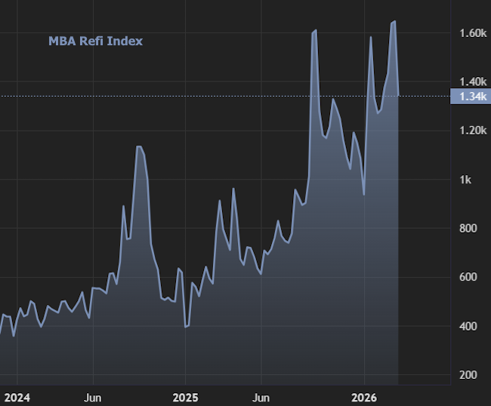Select the 2024 label on time axis

[x=15, y=397]
